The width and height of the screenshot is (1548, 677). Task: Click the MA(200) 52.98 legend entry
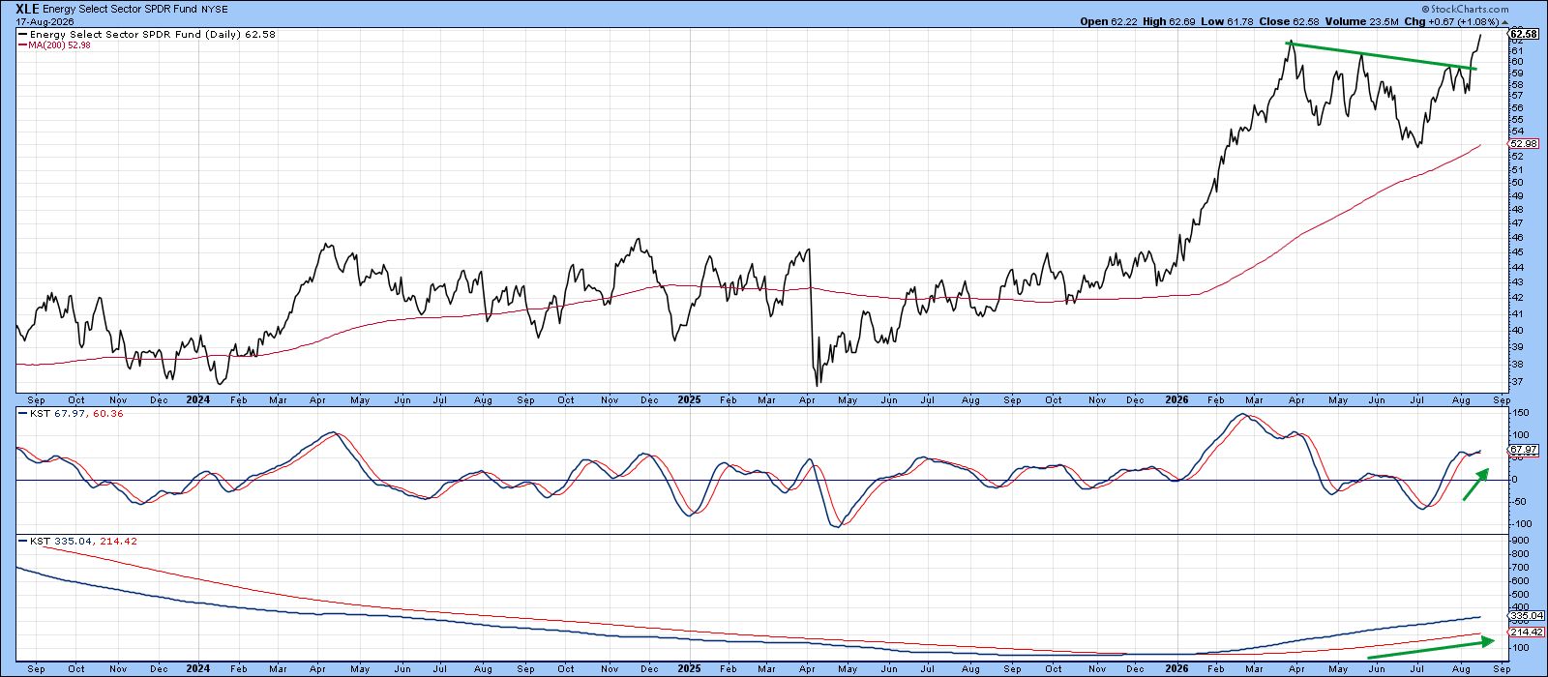[60, 45]
